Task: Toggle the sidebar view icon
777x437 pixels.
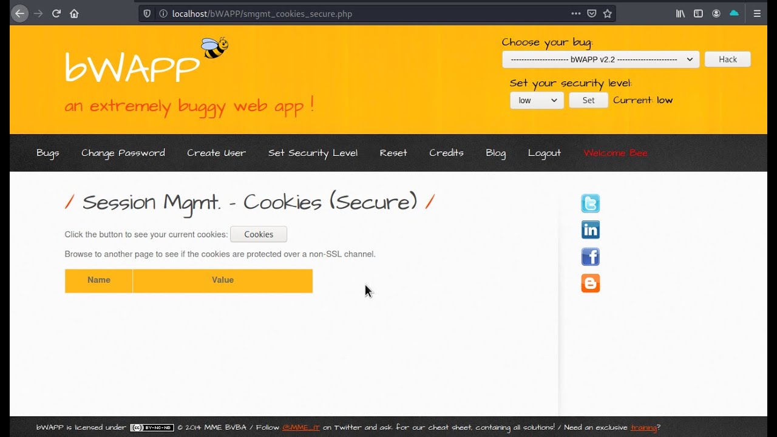Action: (x=698, y=13)
